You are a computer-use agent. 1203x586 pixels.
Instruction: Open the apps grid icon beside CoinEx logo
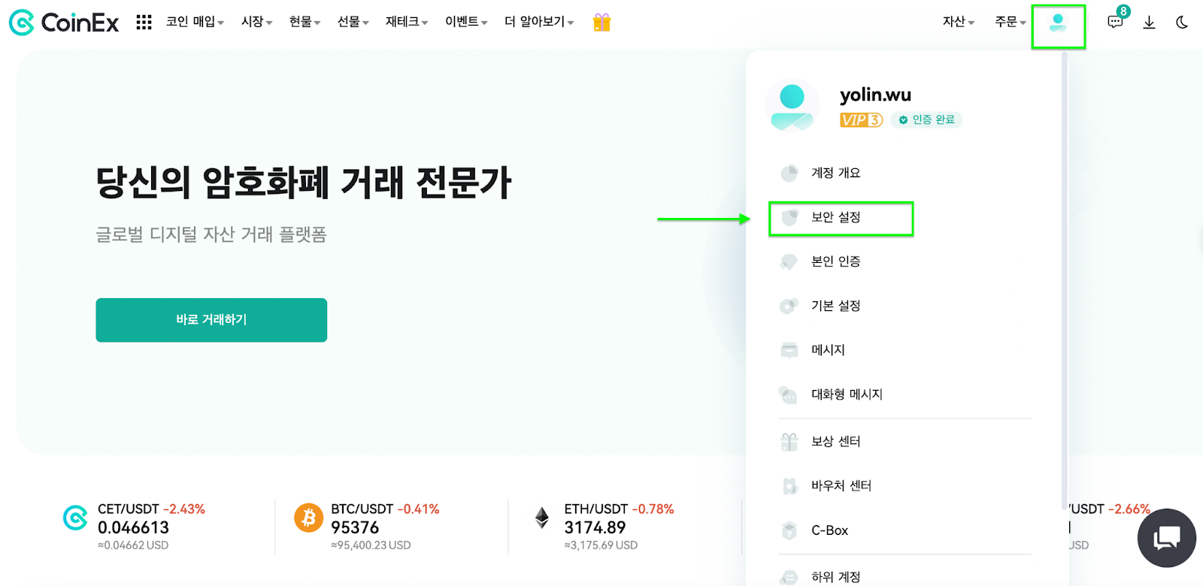coord(143,21)
